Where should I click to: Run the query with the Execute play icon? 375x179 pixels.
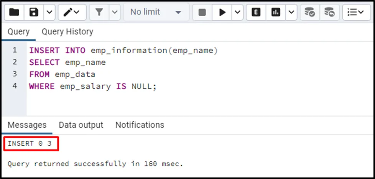click(x=222, y=12)
